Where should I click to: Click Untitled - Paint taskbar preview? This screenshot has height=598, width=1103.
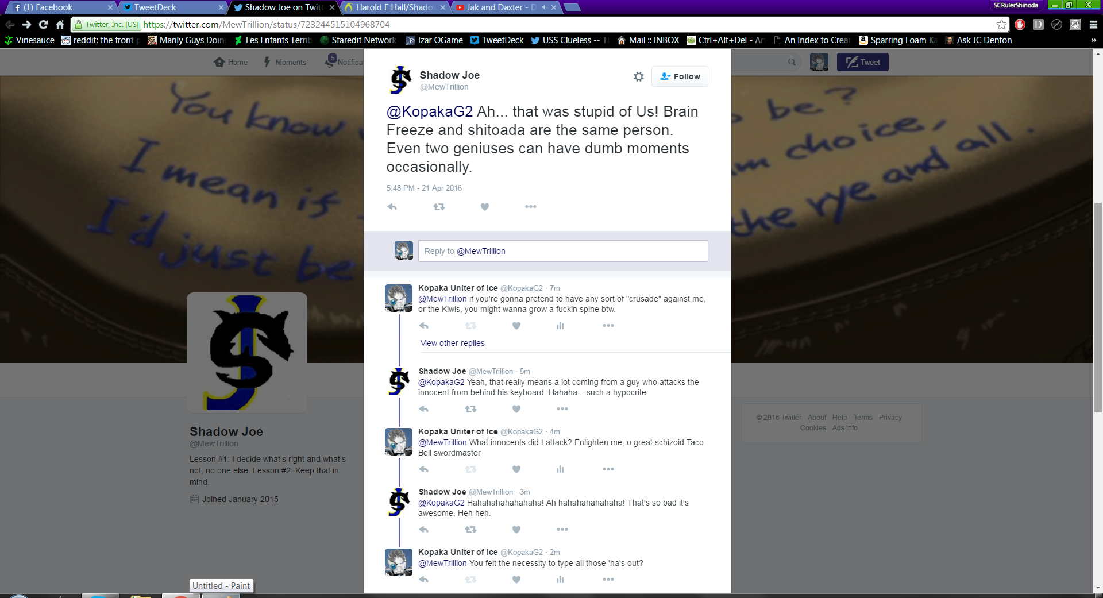pyautogui.click(x=221, y=586)
